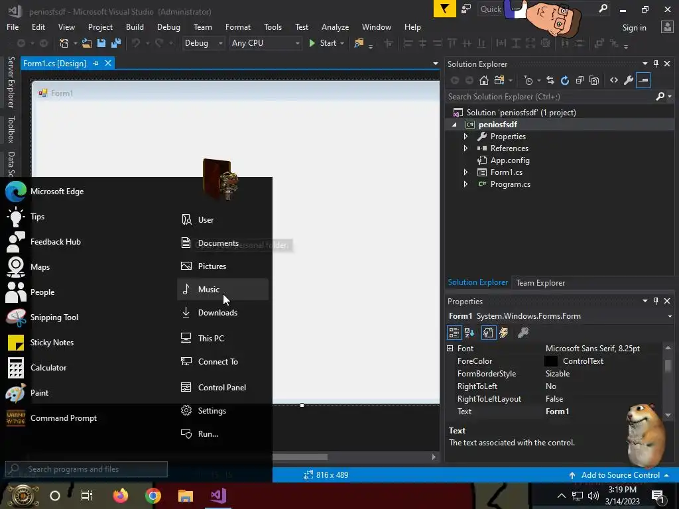Open the Debug configuration dropdown
This screenshot has height=509, width=679.
coord(220,43)
